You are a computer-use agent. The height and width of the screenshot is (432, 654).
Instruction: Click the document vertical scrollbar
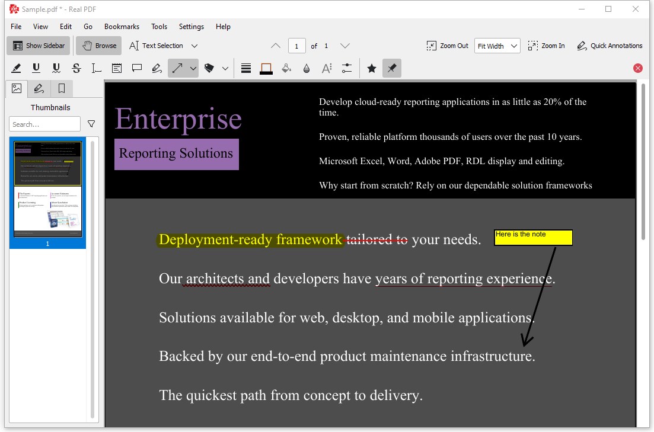[x=643, y=162]
